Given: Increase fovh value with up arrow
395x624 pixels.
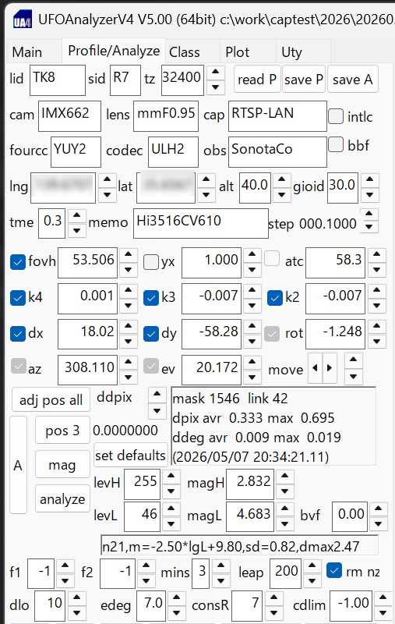Looking at the screenshot, I should 129,254.
